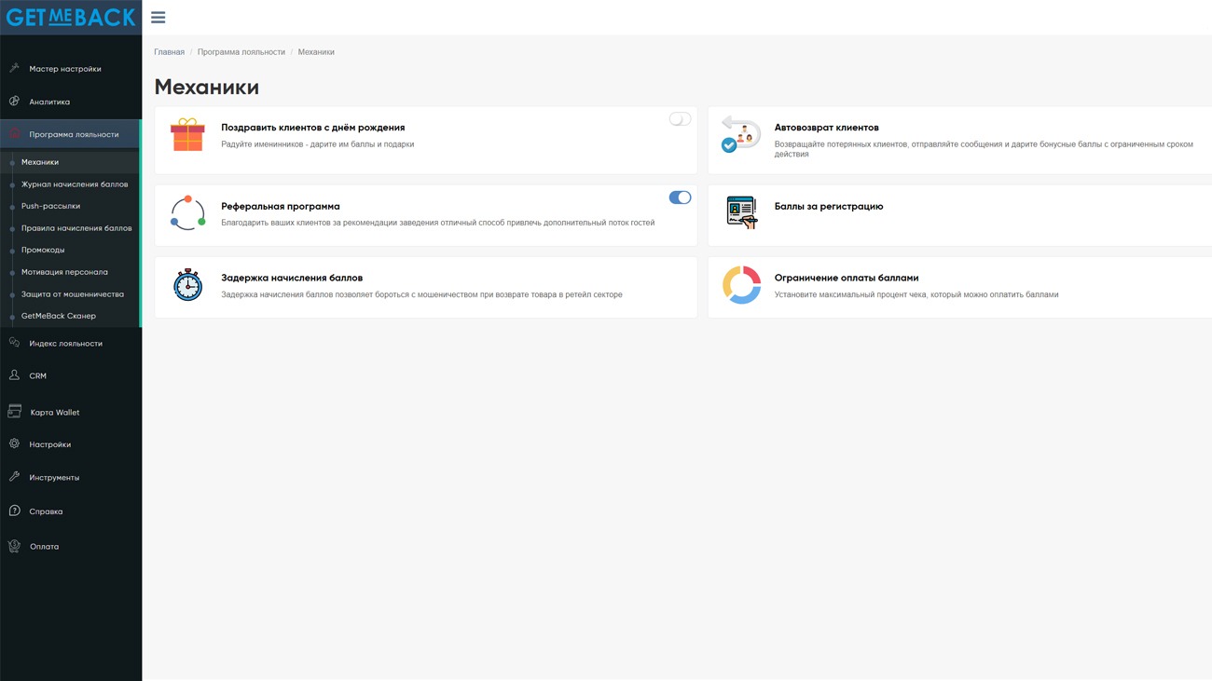Expand the CRM sidebar section
The image size is (1212, 681).
click(x=37, y=376)
